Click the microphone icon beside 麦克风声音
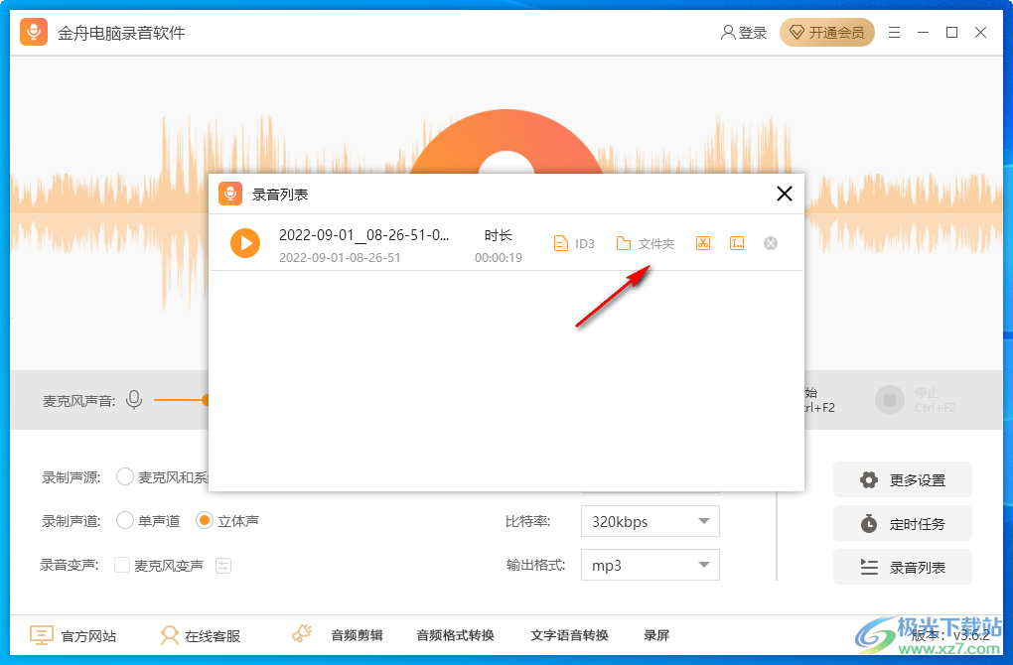Image resolution: width=1013 pixels, height=665 pixels. pyautogui.click(x=134, y=400)
